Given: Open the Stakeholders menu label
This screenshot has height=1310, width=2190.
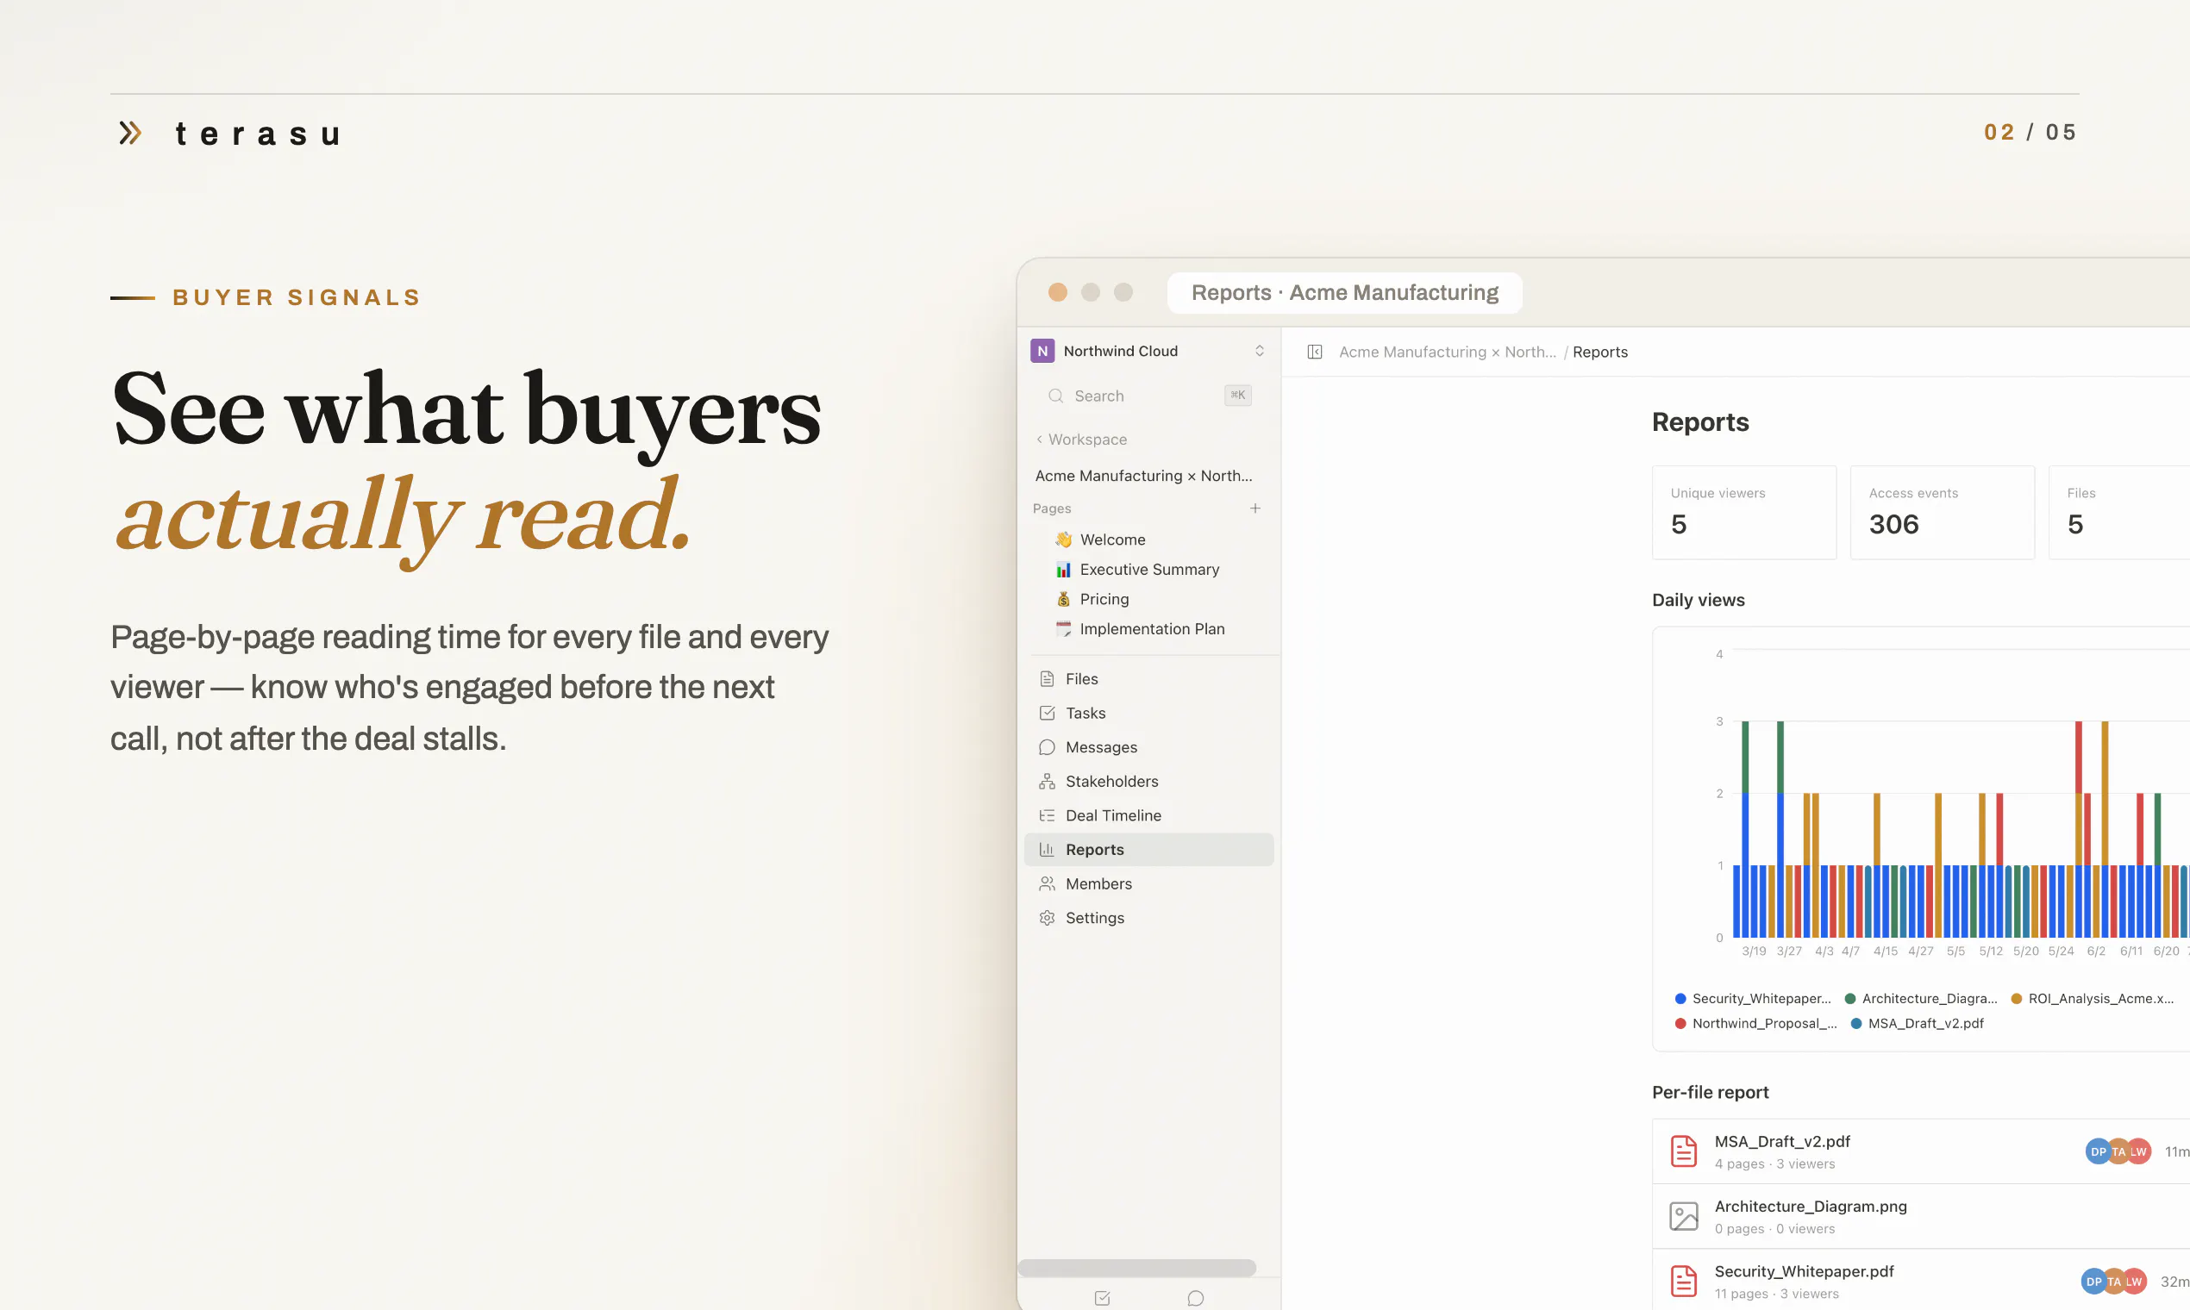Looking at the screenshot, I should pos(1111,781).
